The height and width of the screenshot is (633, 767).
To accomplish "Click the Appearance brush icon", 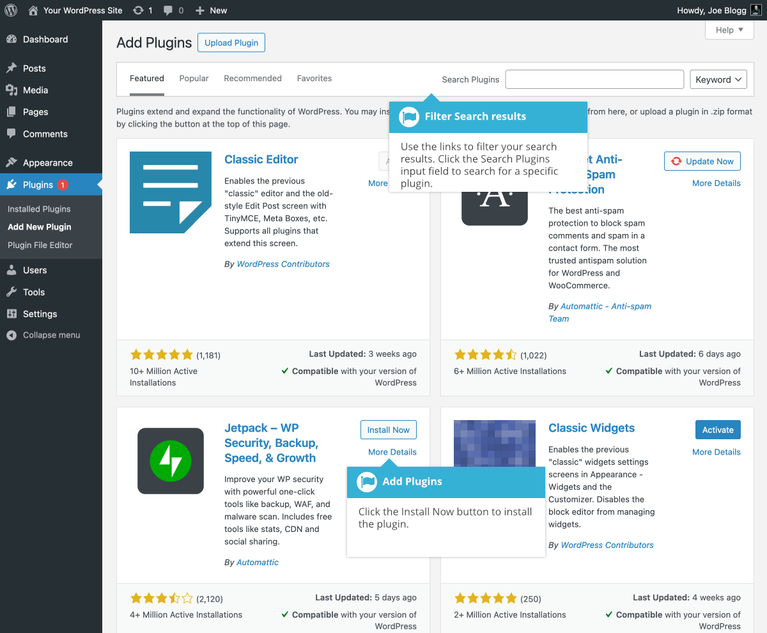I will coord(12,162).
